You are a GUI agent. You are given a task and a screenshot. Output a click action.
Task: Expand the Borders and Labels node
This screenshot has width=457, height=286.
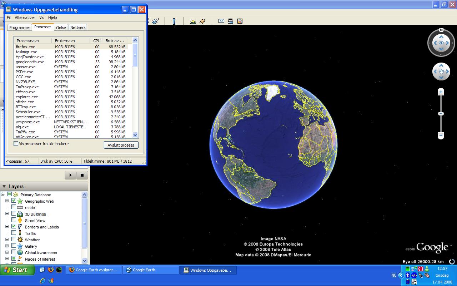click(7, 227)
